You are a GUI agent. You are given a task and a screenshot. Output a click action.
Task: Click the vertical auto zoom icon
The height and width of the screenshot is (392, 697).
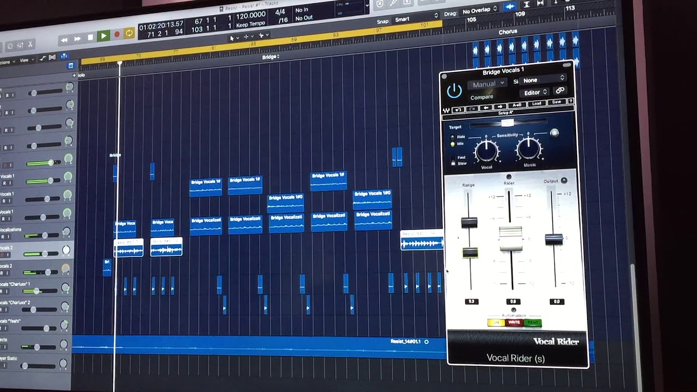(527, 4)
